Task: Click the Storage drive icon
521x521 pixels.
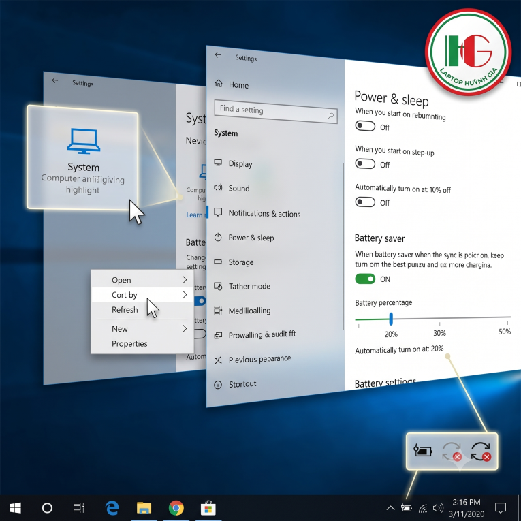Action: (x=218, y=262)
